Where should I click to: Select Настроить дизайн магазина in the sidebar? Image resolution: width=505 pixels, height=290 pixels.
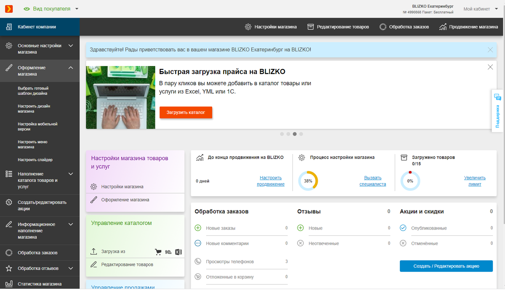(34, 109)
